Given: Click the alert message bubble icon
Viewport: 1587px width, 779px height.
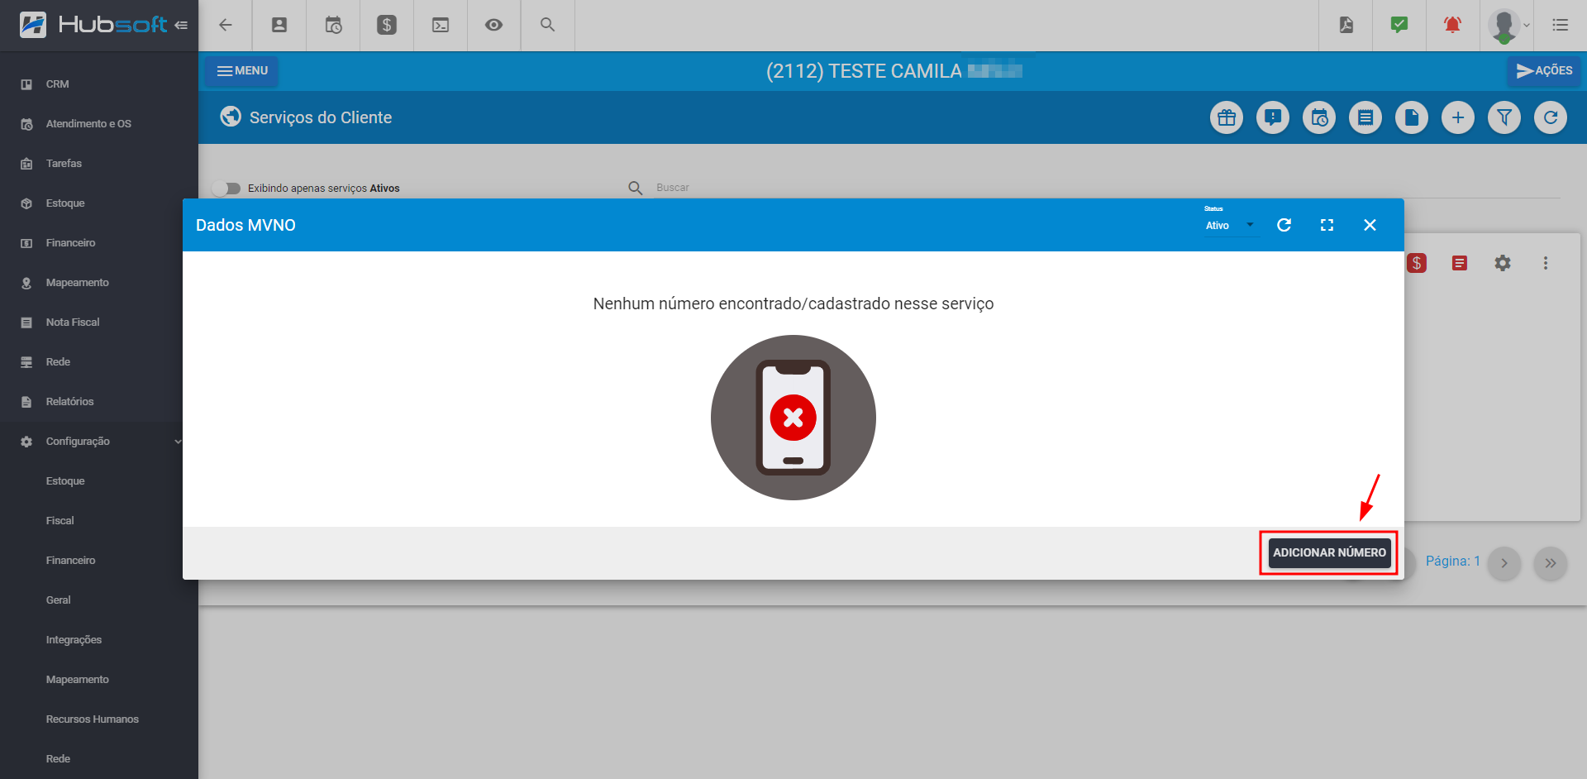Looking at the screenshot, I should coord(1273,117).
